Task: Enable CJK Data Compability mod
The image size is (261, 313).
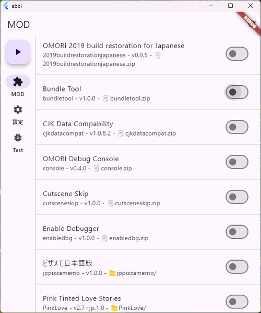Action: (237, 127)
